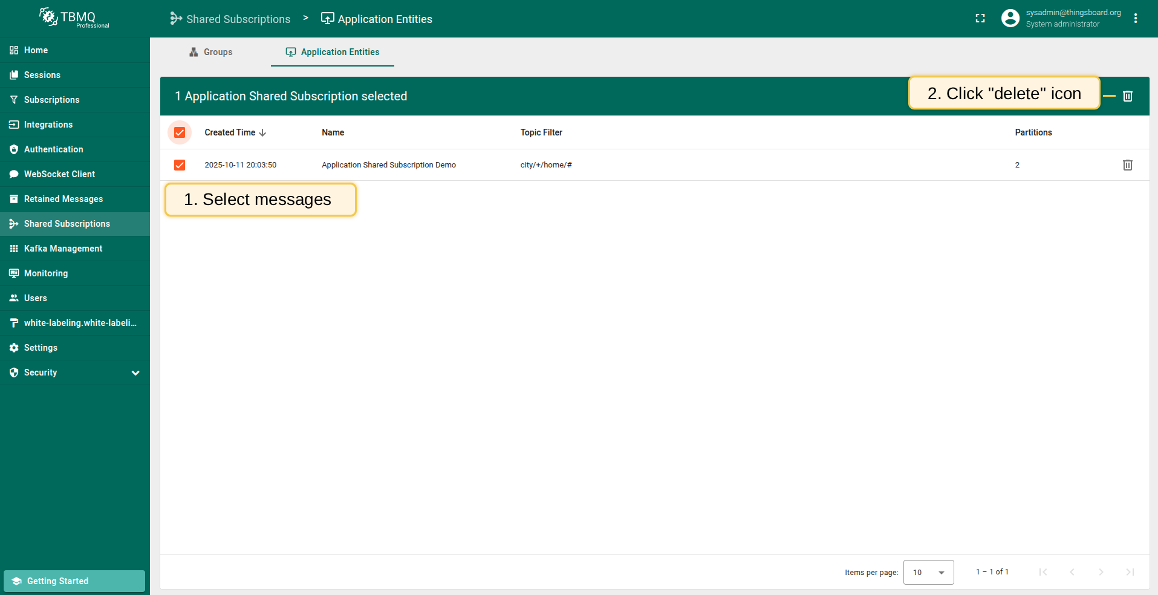Viewport: 1158px width, 595px height.
Task: Click the Topic Filter column header
Action: tap(541, 132)
